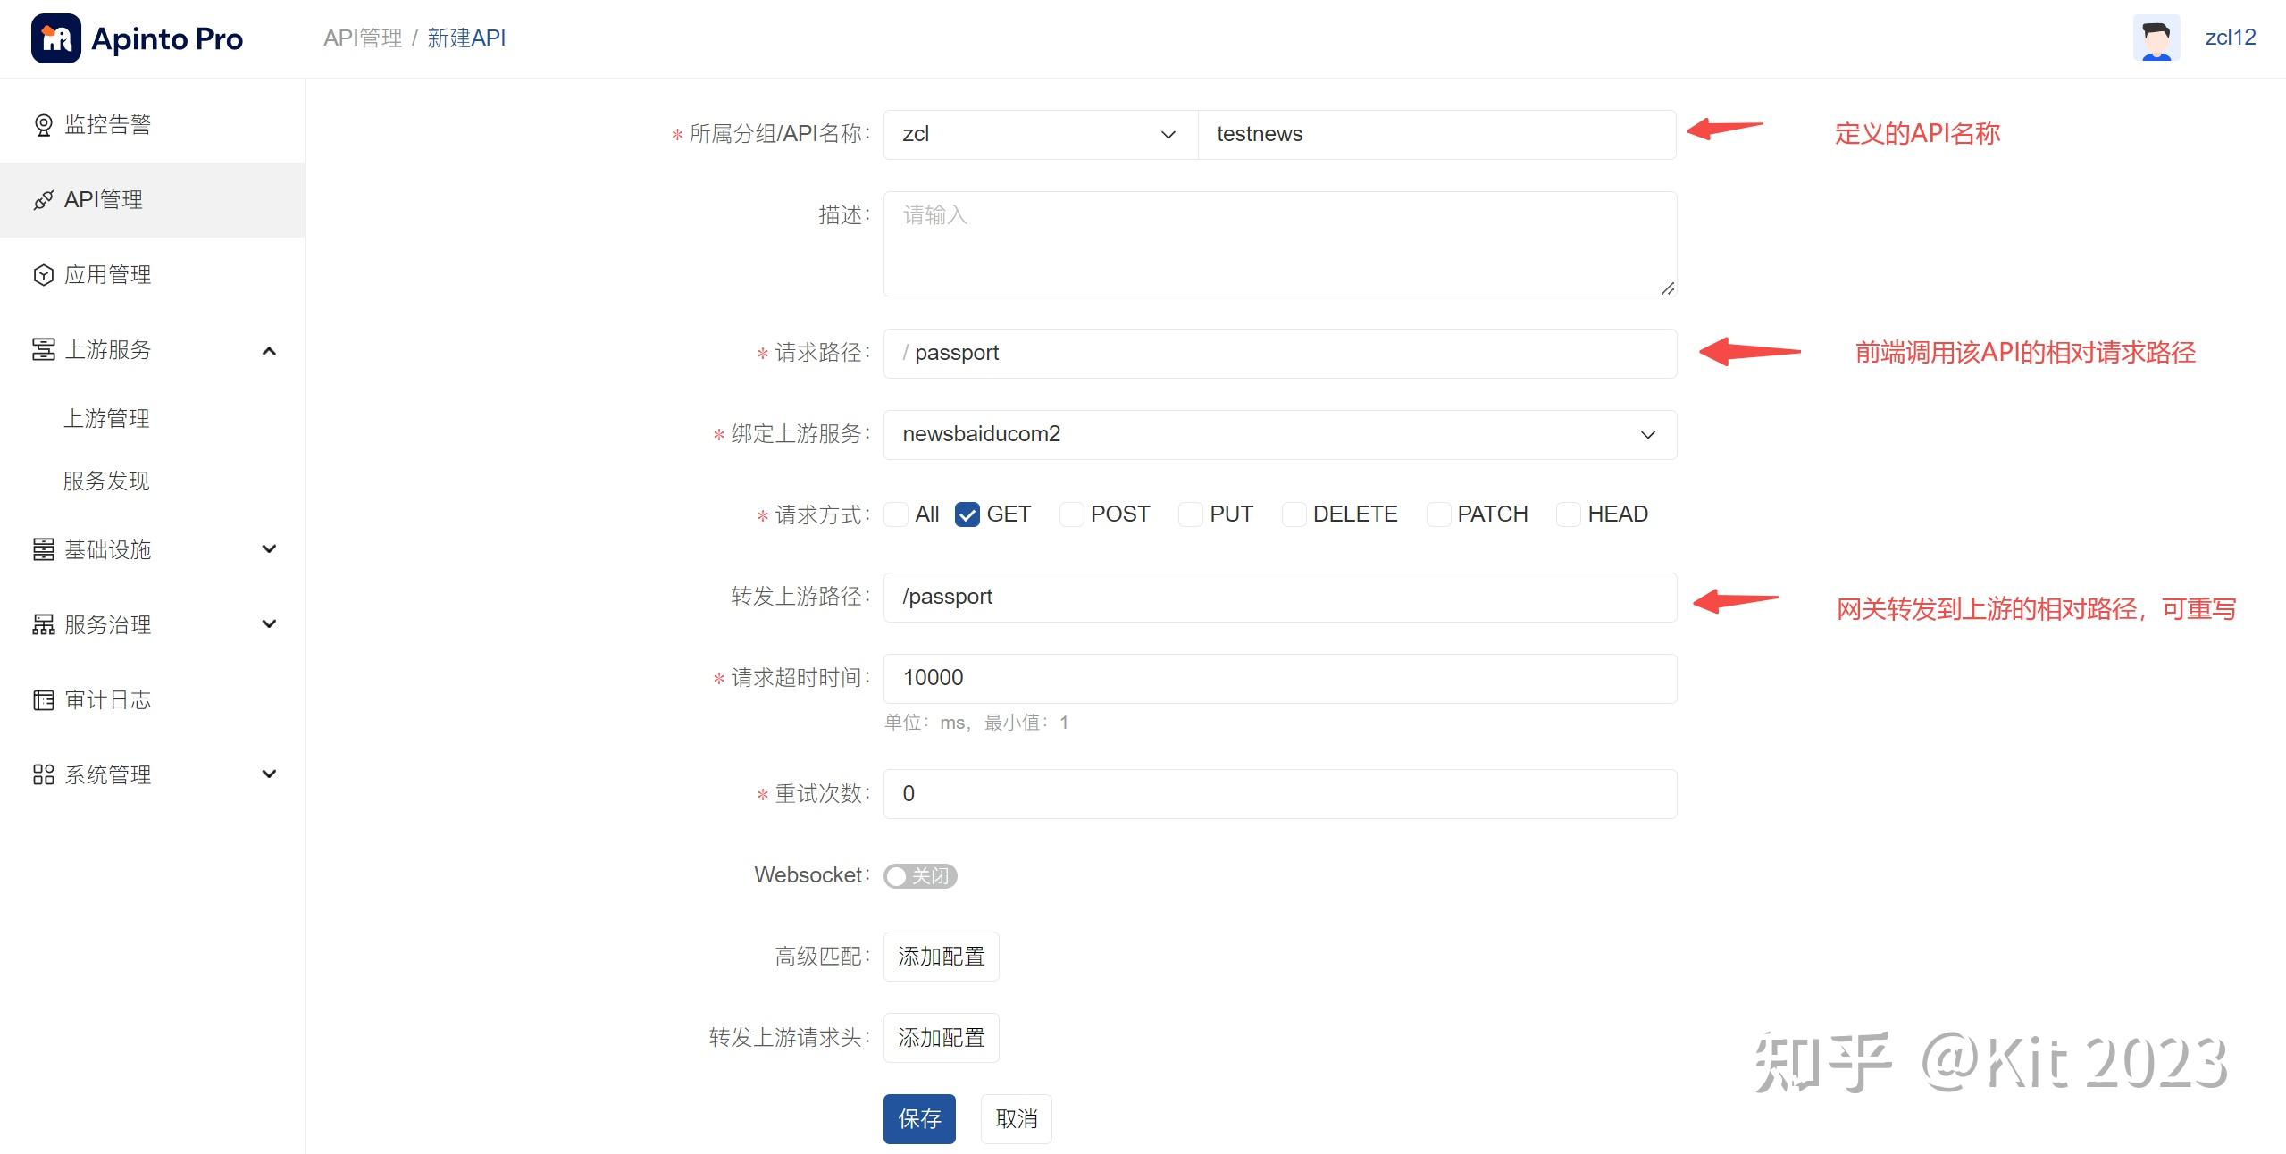Open 上游管理 submenu item

[x=106, y=418]
